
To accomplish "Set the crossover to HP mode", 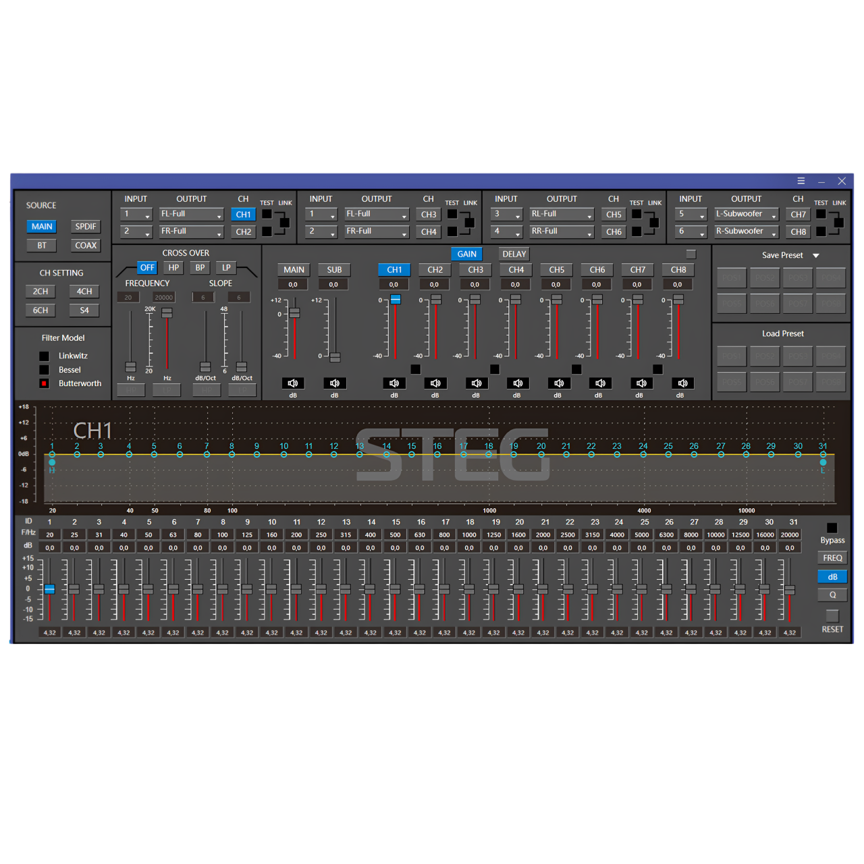I will 173,268.
